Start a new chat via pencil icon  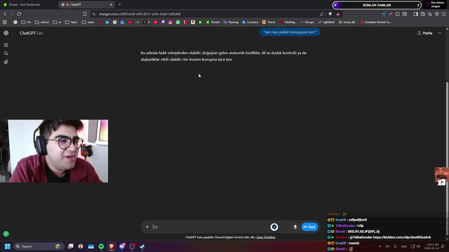6,45
